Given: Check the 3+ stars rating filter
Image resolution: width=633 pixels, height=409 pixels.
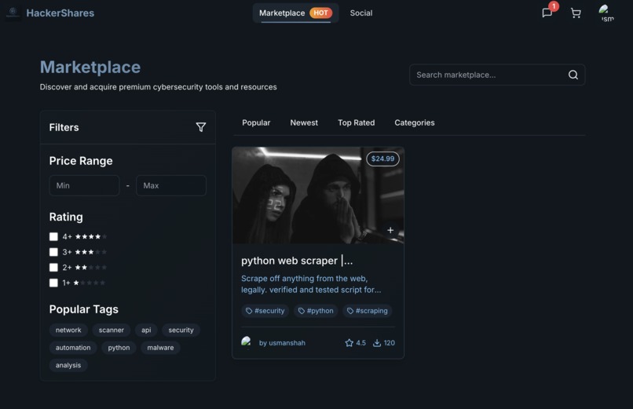Looking at the screenshot, I should (x=53, y=252).
